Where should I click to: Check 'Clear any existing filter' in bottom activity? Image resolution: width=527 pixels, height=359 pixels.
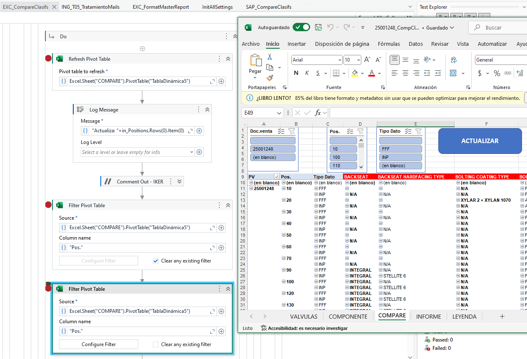156,344
